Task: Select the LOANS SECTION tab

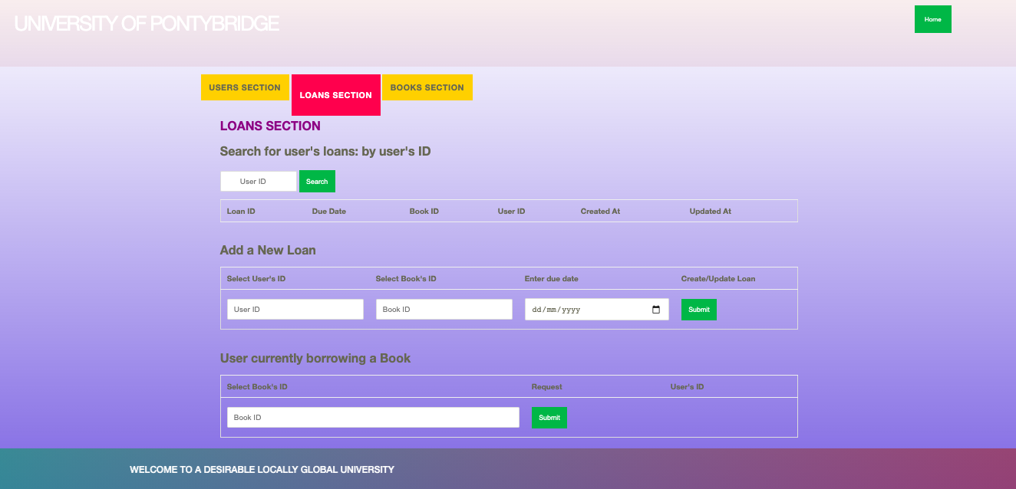Action: click(x=335, y=95)
